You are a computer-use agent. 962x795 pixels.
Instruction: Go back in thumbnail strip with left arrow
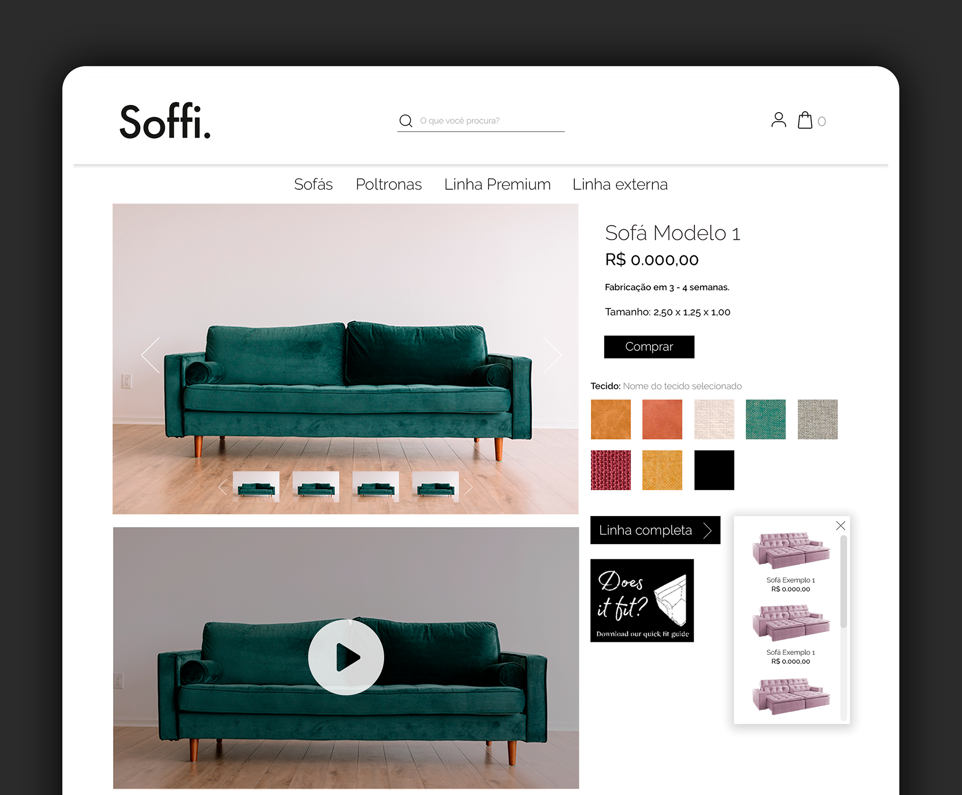click(223, 487)
